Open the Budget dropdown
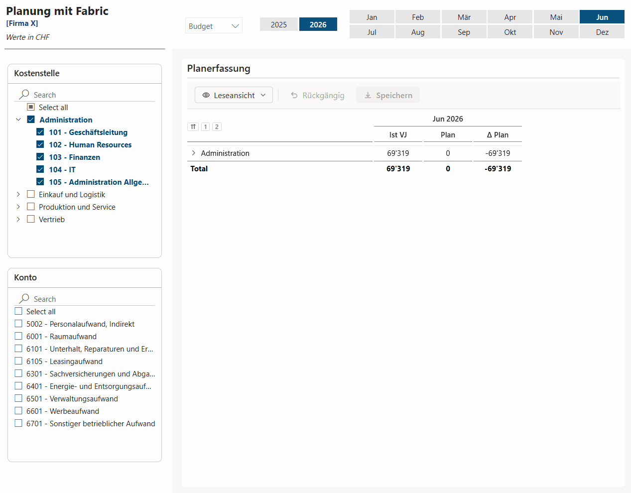The width and height of the screenshot is (631, 493). click(x=214, y=26)
